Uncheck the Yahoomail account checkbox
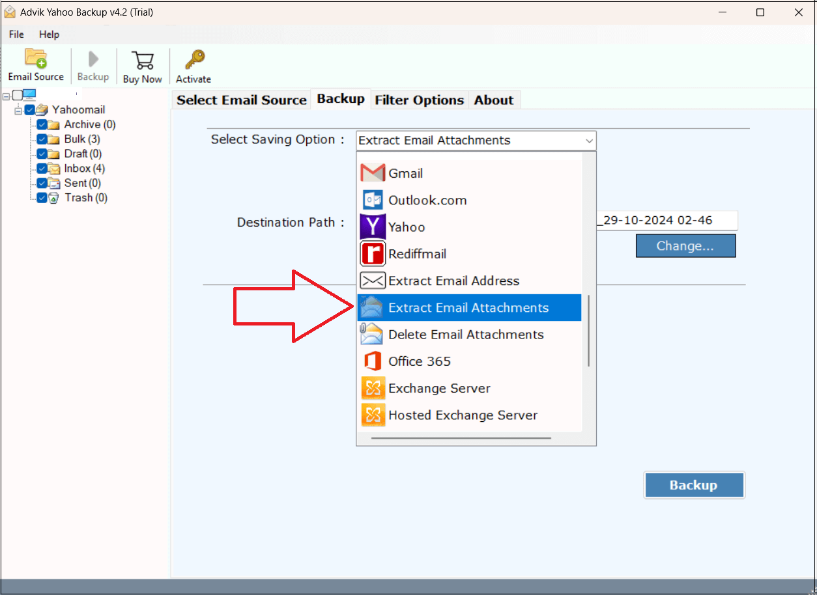This screenshot has height=595, width=817. (x=29, y=109)
